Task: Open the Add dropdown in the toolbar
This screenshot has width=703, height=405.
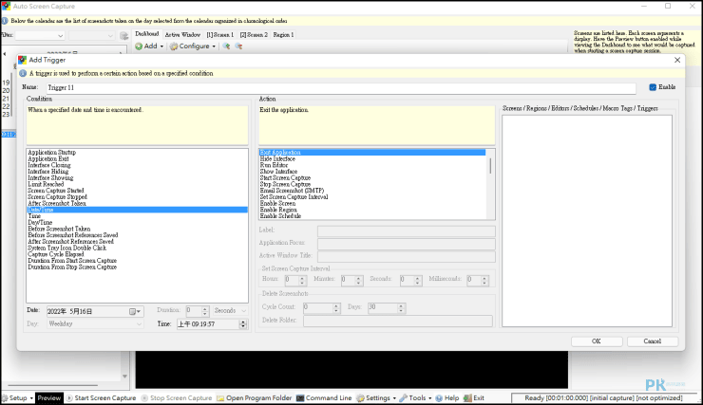Action: [x=150, y=46]
